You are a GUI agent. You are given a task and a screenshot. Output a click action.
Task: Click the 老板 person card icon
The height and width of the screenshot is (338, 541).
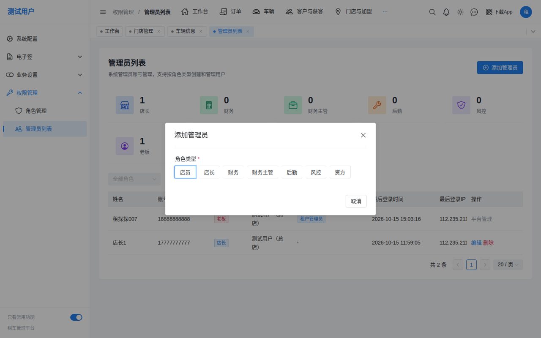125,146
